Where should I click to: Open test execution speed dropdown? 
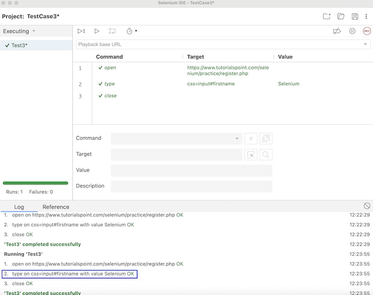[x=132, y=31]
